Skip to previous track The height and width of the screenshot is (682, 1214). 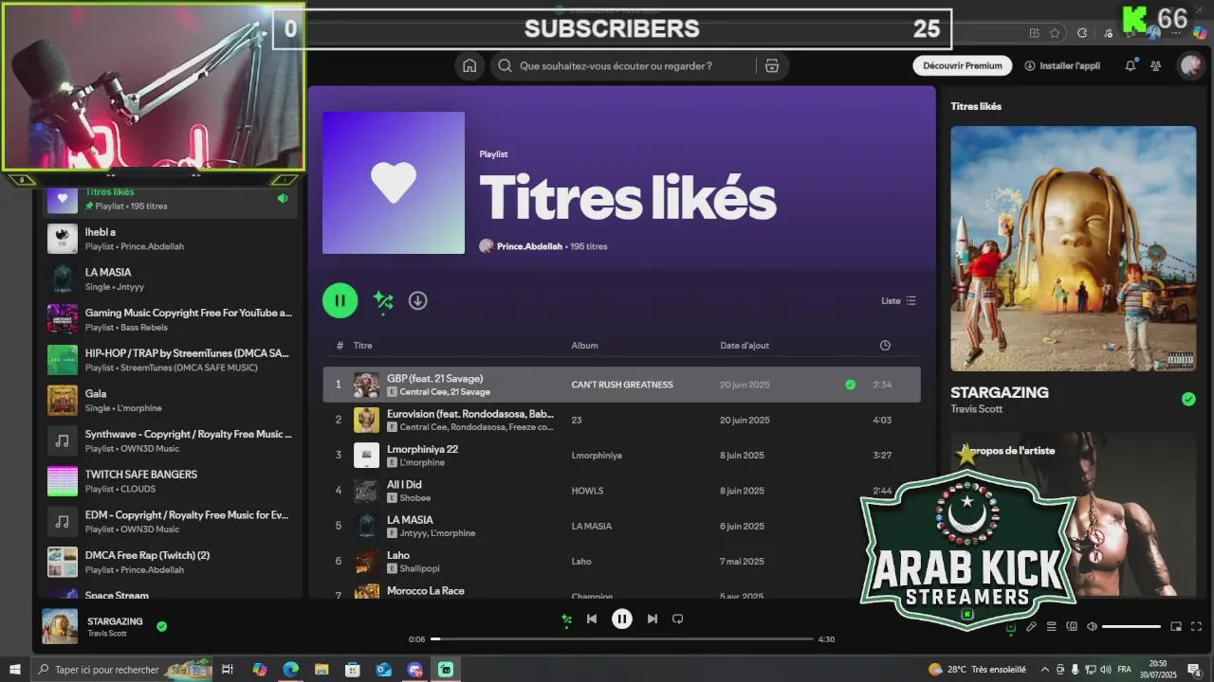[592, 619]
